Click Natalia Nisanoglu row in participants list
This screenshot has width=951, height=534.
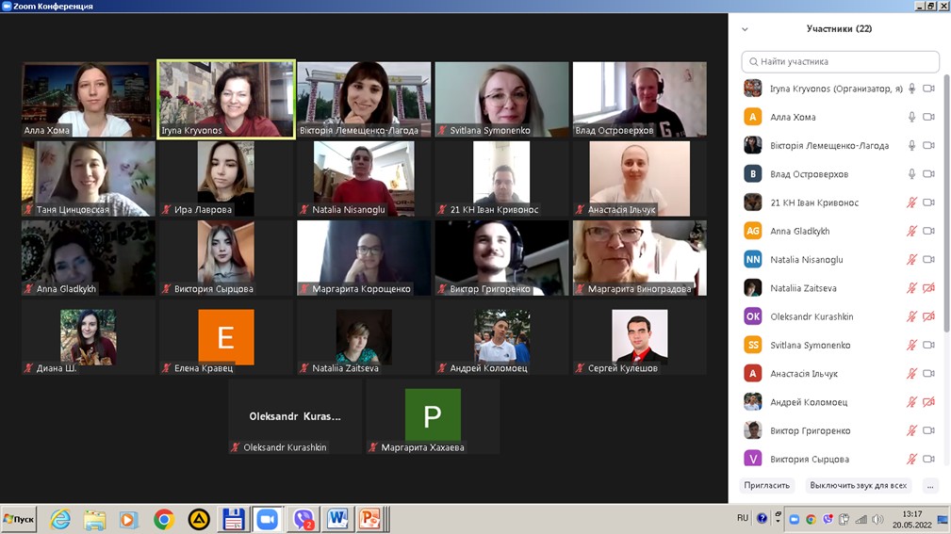840,259
